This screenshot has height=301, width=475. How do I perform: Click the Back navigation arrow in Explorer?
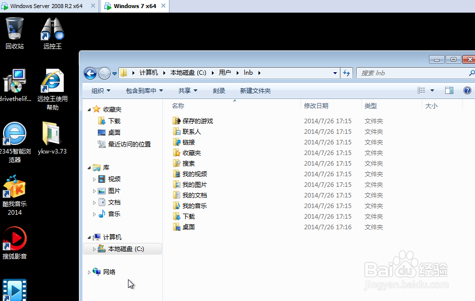point(90,73)
